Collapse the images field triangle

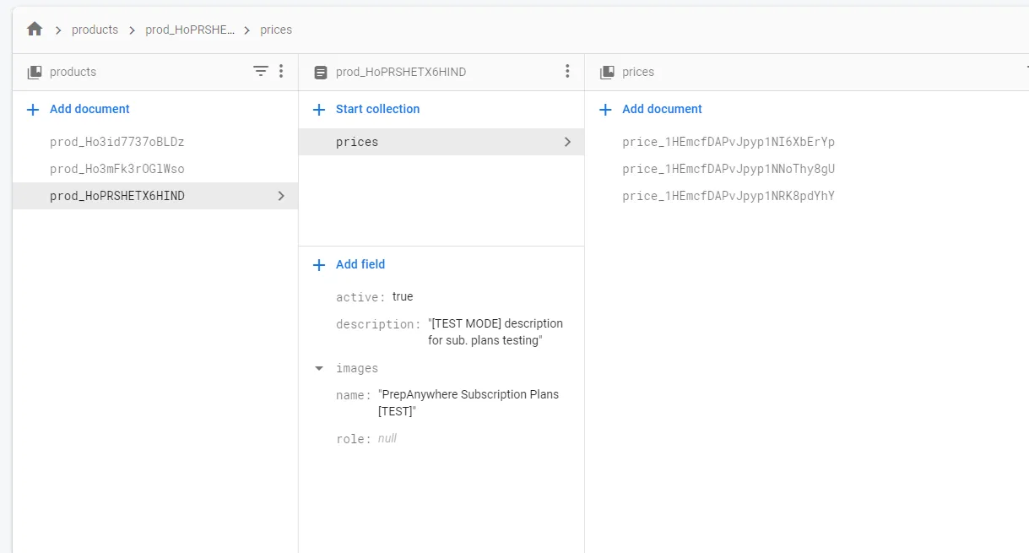(319, 369)
